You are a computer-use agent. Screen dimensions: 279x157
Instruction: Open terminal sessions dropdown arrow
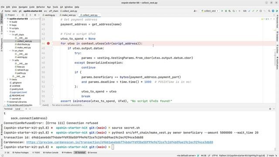point(30,109)
